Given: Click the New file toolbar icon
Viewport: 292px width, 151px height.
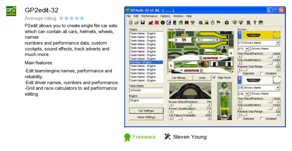Looking at the screenshot, I should click(x=131, y=23).
